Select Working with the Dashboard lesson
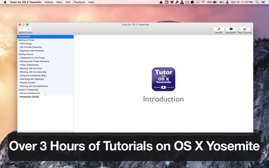 [45, 86]
